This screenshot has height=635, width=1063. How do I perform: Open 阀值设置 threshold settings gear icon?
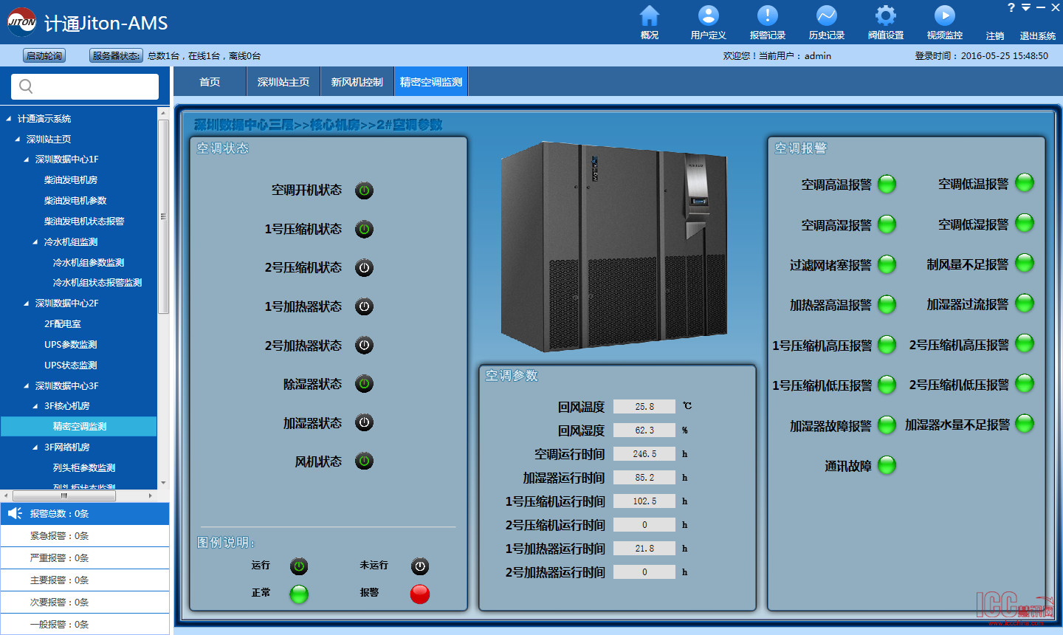click(885, 16)
